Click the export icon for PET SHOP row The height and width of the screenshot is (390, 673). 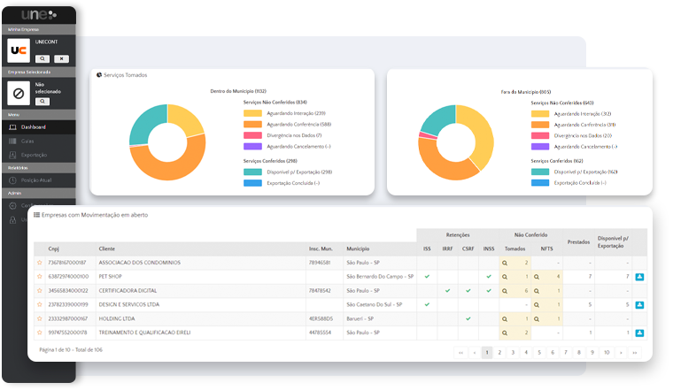click(x=639, y=277)
